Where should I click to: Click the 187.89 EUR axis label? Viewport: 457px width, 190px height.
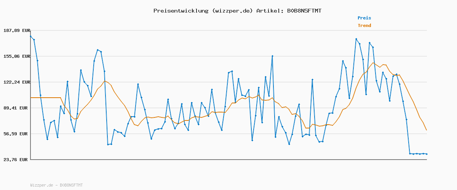tap(16, 30)
